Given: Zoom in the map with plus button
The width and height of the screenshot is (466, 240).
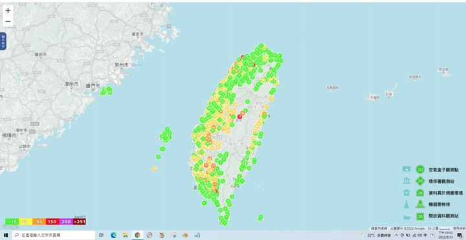Looking at the screenshot, I should [8, 10].
